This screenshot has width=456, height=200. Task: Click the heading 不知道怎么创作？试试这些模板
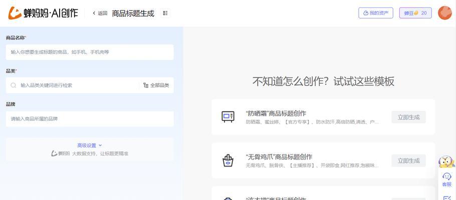pyautogui.click(x=323, y=81)
